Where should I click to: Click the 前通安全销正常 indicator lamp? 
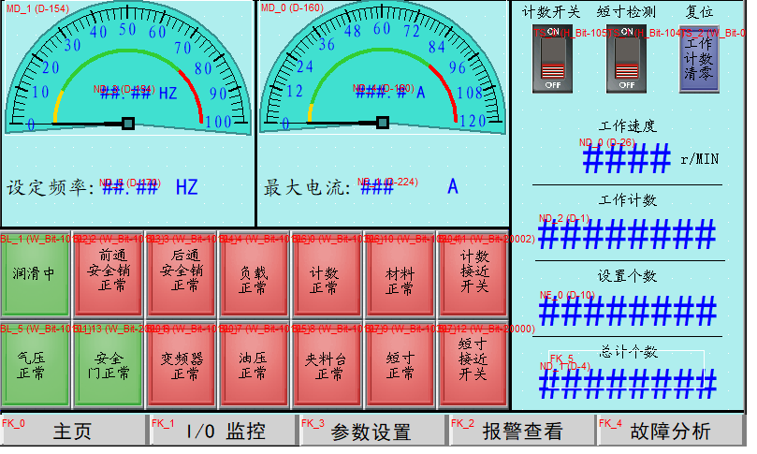point(108,274)
